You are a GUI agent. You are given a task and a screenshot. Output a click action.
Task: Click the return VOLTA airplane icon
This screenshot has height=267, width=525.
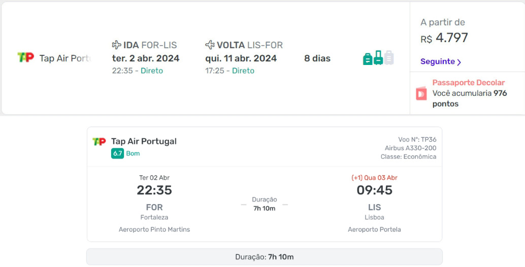[210, 45]
